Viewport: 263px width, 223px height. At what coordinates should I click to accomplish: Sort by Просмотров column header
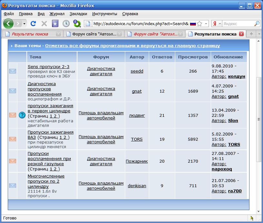coord(193,57)
